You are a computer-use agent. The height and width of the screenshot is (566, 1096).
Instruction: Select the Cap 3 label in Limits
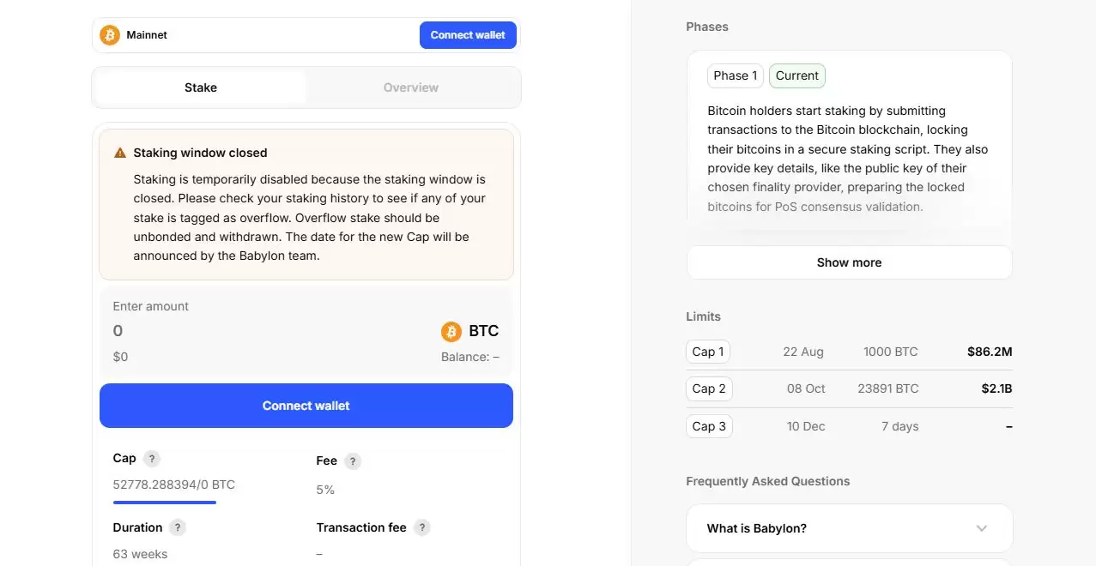pos(708,426)
